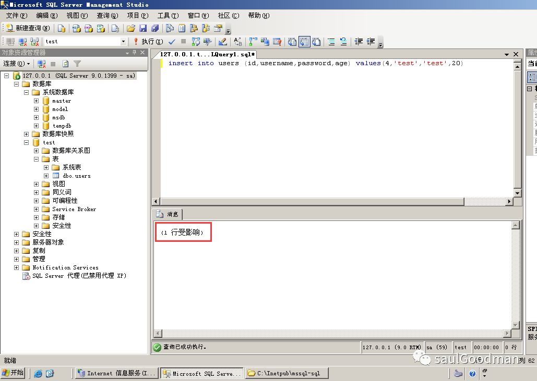Click the Start (开始) button on taskbar
This screenshot has height=381, width=537.
coord(13,373)
